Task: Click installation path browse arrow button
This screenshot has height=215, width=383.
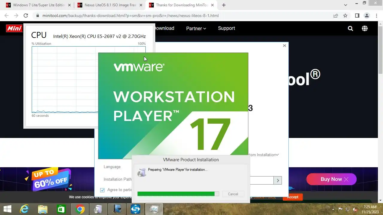Action: click(278, 180)
